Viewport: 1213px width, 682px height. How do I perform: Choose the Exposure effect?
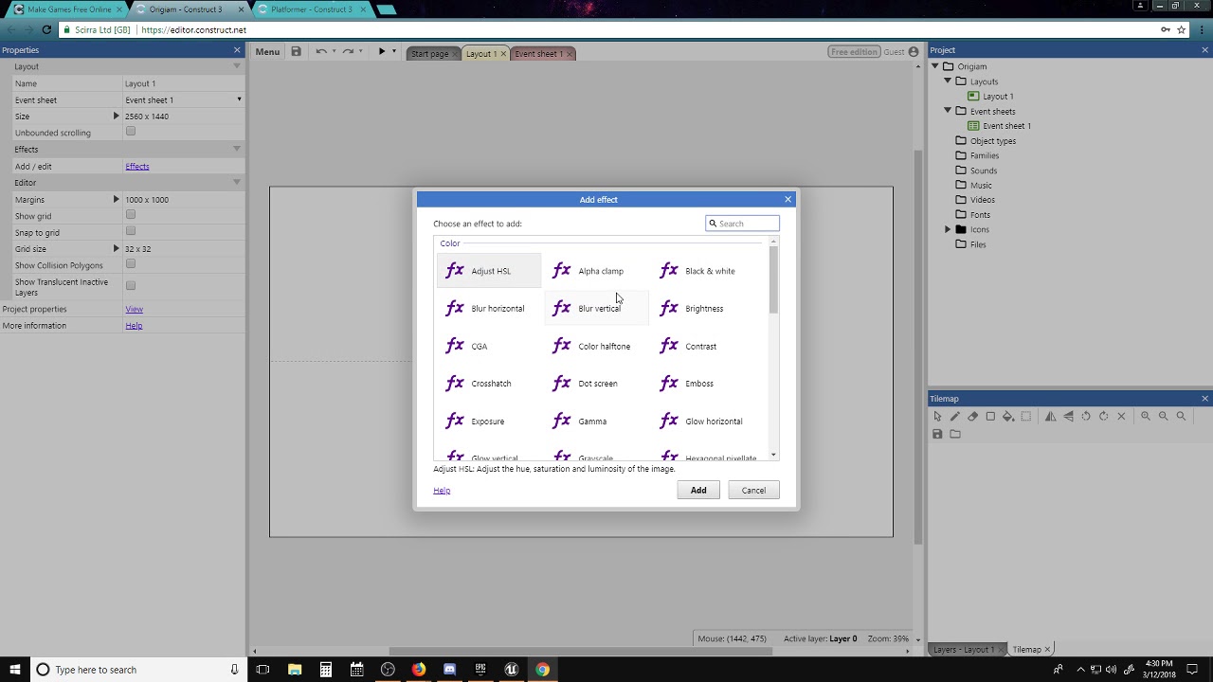tap(489, 422)
